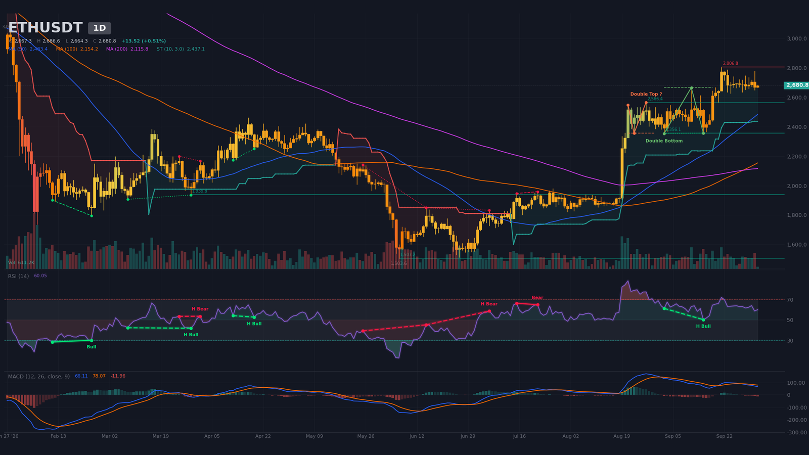Image resolution: width=809 pixels, height=455 pixels.
Task: Click the Feb 13 date label
Action: (x=58, y=436)
